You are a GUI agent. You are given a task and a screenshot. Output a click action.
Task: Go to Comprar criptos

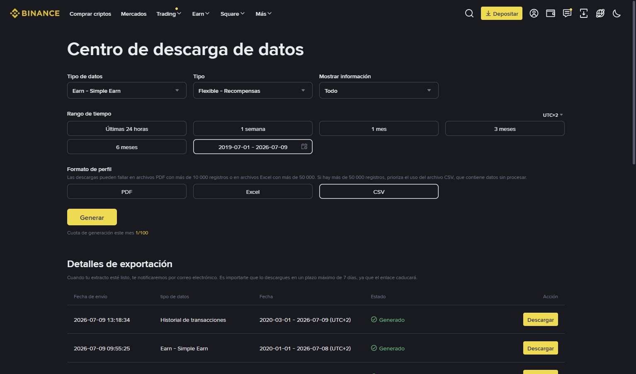90,14
